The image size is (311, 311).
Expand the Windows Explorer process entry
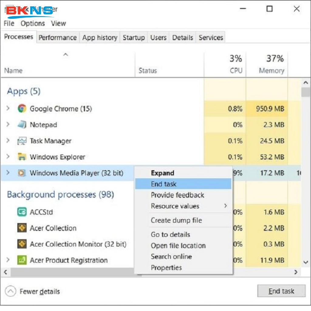tap(8, 157)
